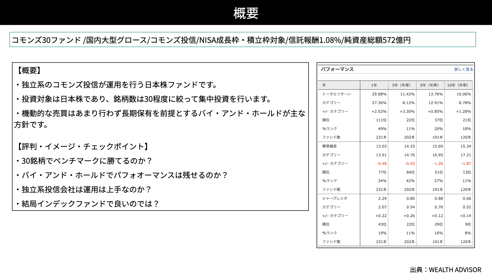Click the 5年（年率） column header
Viewport: 492px width, 276px height.
point(429,85)
